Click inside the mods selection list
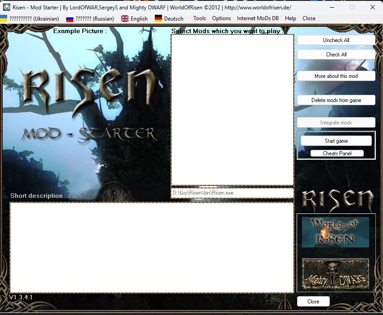This screenshot has width=383, height=315. 232,110
